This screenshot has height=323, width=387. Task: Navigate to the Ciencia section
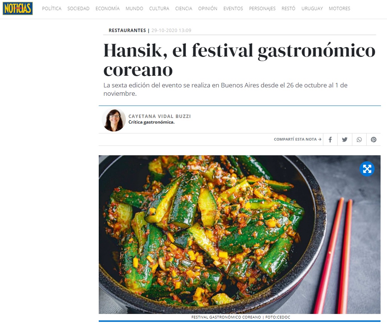[184, 9]
